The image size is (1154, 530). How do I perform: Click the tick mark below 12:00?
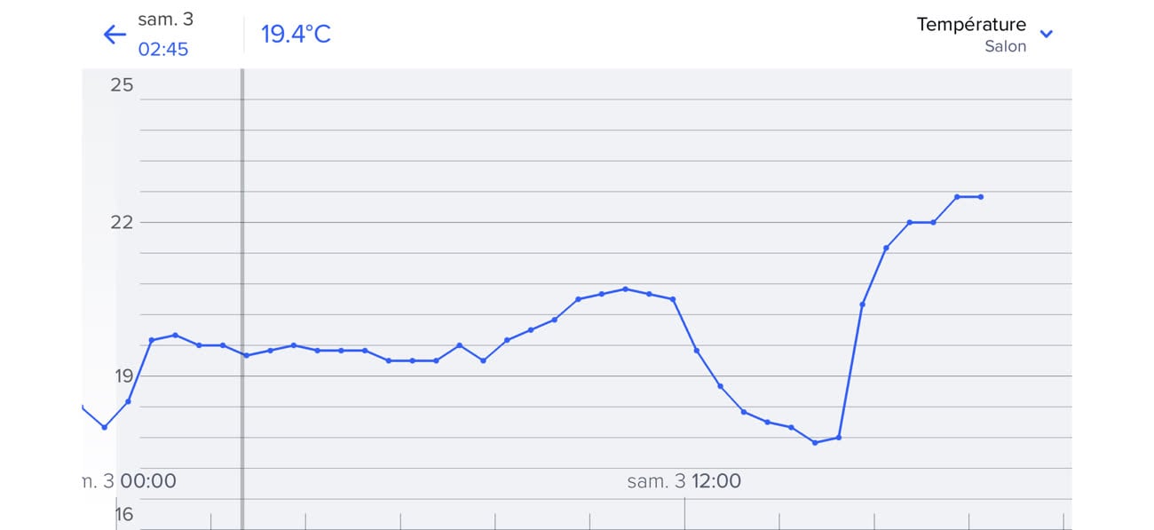(x=684, y=513)
